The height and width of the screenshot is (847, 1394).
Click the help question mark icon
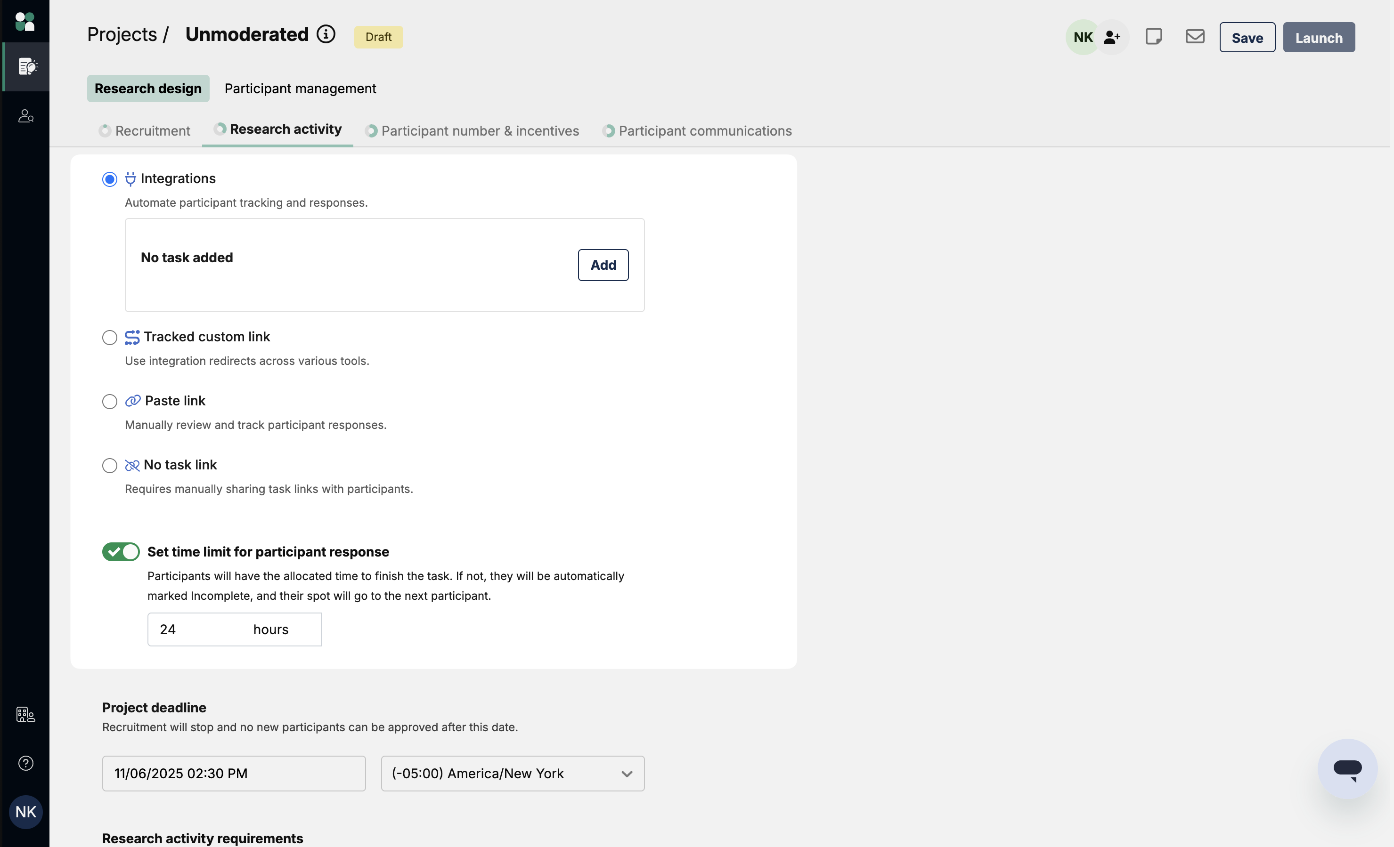(x=25, y=763)
